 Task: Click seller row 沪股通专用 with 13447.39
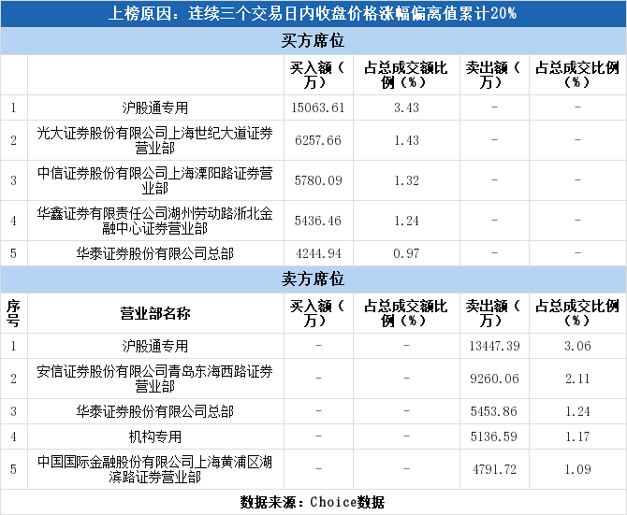[x=155, y=346]
